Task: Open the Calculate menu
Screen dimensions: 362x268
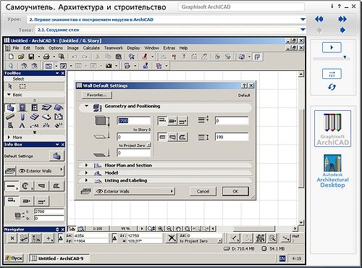Action: [91, 48]
